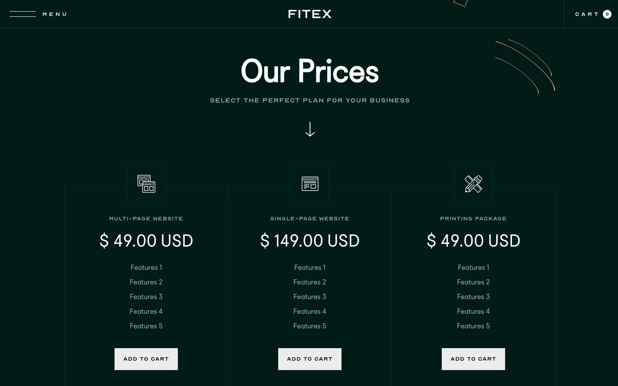Add Multi-Page Website plan to cart
The image size is (618, 386).
click(x=146, y=359)
